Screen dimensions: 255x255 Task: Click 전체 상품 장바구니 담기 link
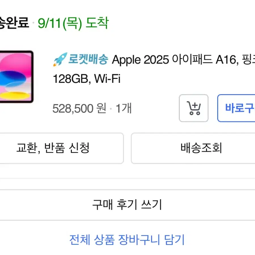[127, 240]
